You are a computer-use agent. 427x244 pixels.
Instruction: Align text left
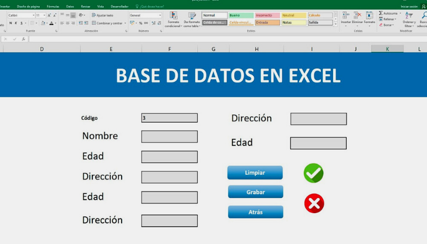[x=62, y=23]
